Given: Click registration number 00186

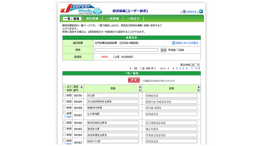Looking at the screenshot, I should coord(78,123).
